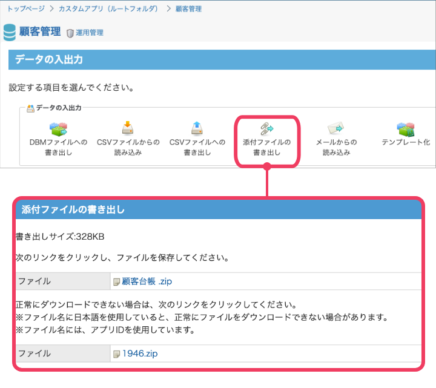Open テンプレート化 label
The height and width of the screenshot is (388, 436).
click(406, 142)
